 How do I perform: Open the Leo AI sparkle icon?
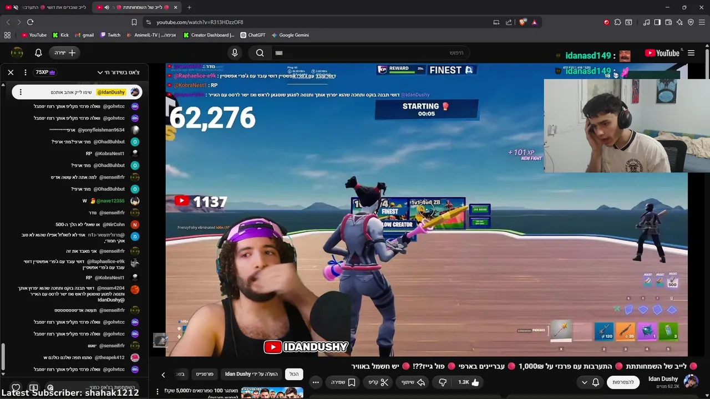(679, 22)
